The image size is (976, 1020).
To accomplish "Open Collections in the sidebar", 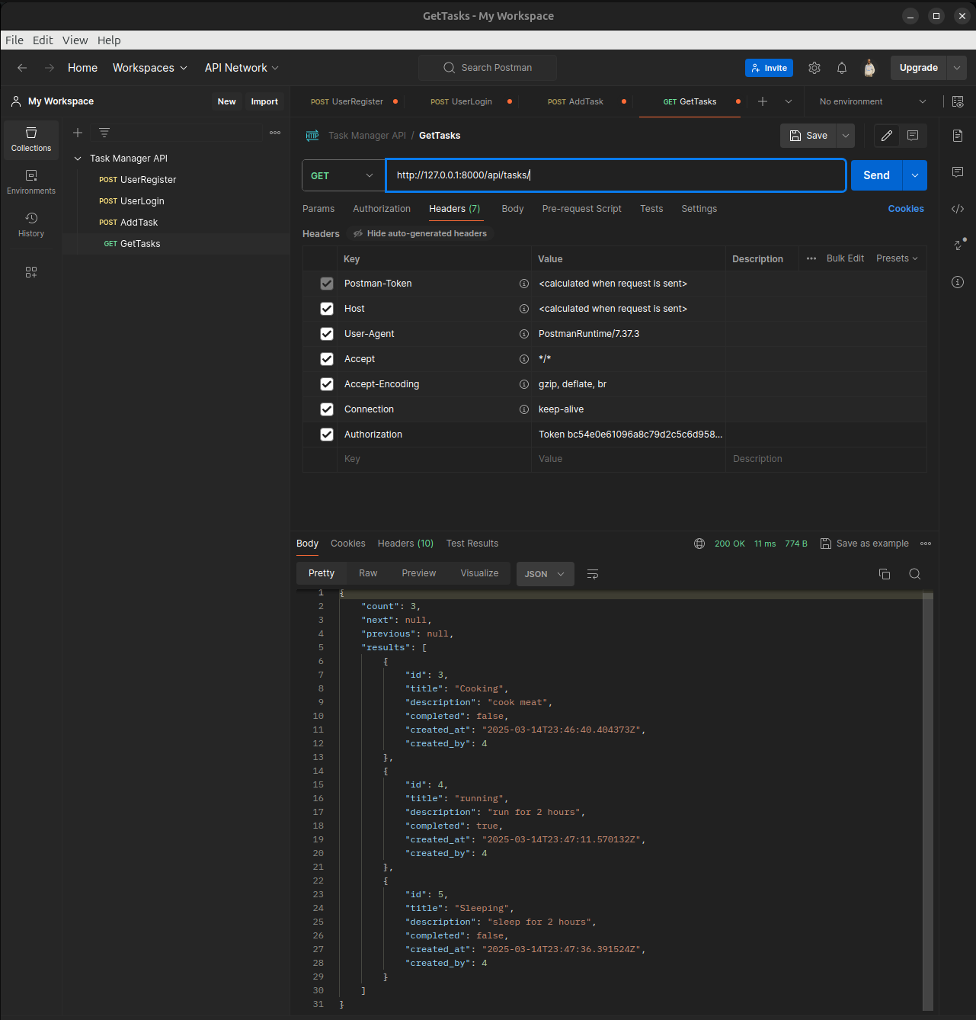I will tap(31, 140).
